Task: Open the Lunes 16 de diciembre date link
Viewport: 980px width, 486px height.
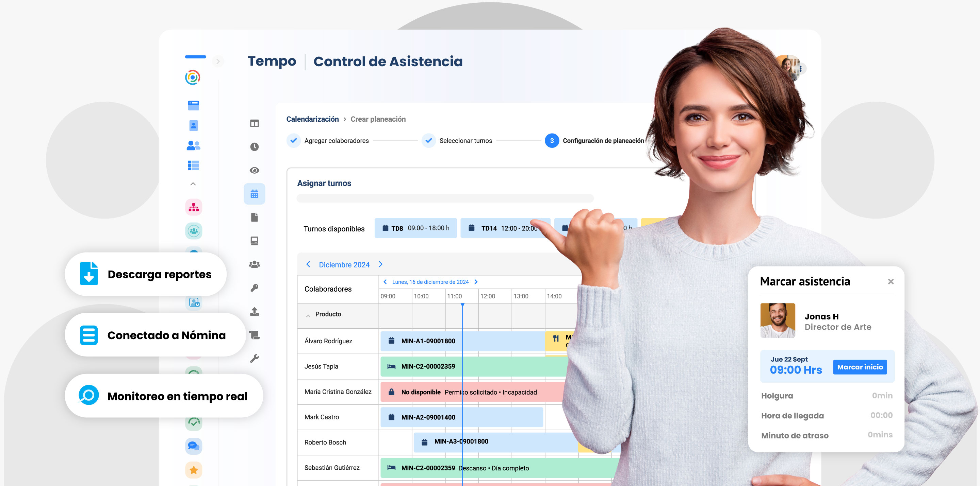Action: (x=430, y=281)
